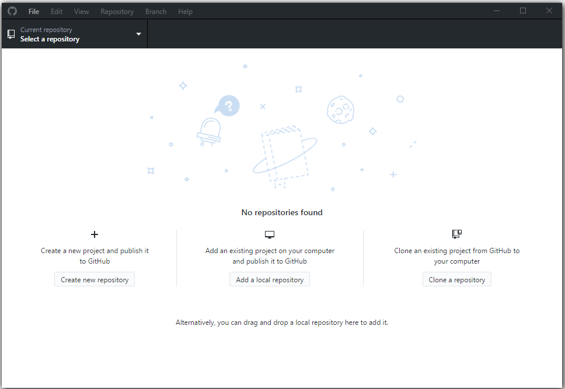
Task: Maximize the GitHub Desktop window
Action: [x=523, y=11]
